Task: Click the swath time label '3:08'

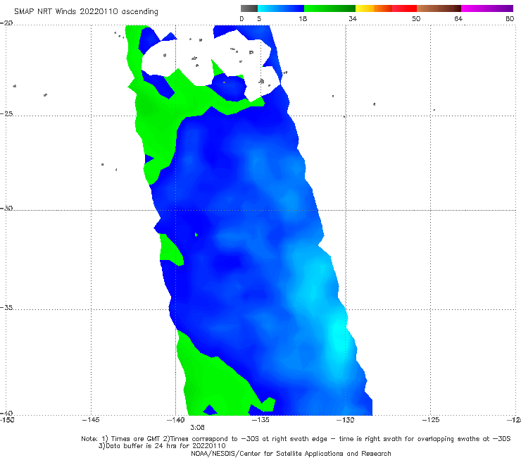Action: point(197,428)
